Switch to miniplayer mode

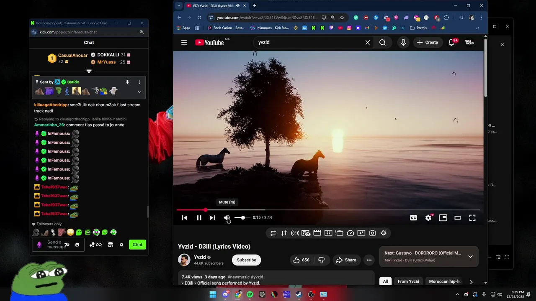(x=443, y=218)
